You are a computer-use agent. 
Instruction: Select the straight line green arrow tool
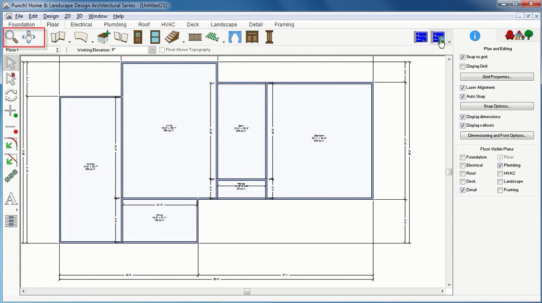(x=11, y=159)
